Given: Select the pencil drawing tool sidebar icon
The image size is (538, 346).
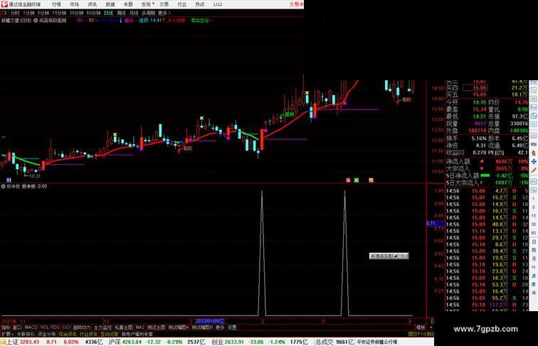Looking at the screenshot, I should [534, 171].
